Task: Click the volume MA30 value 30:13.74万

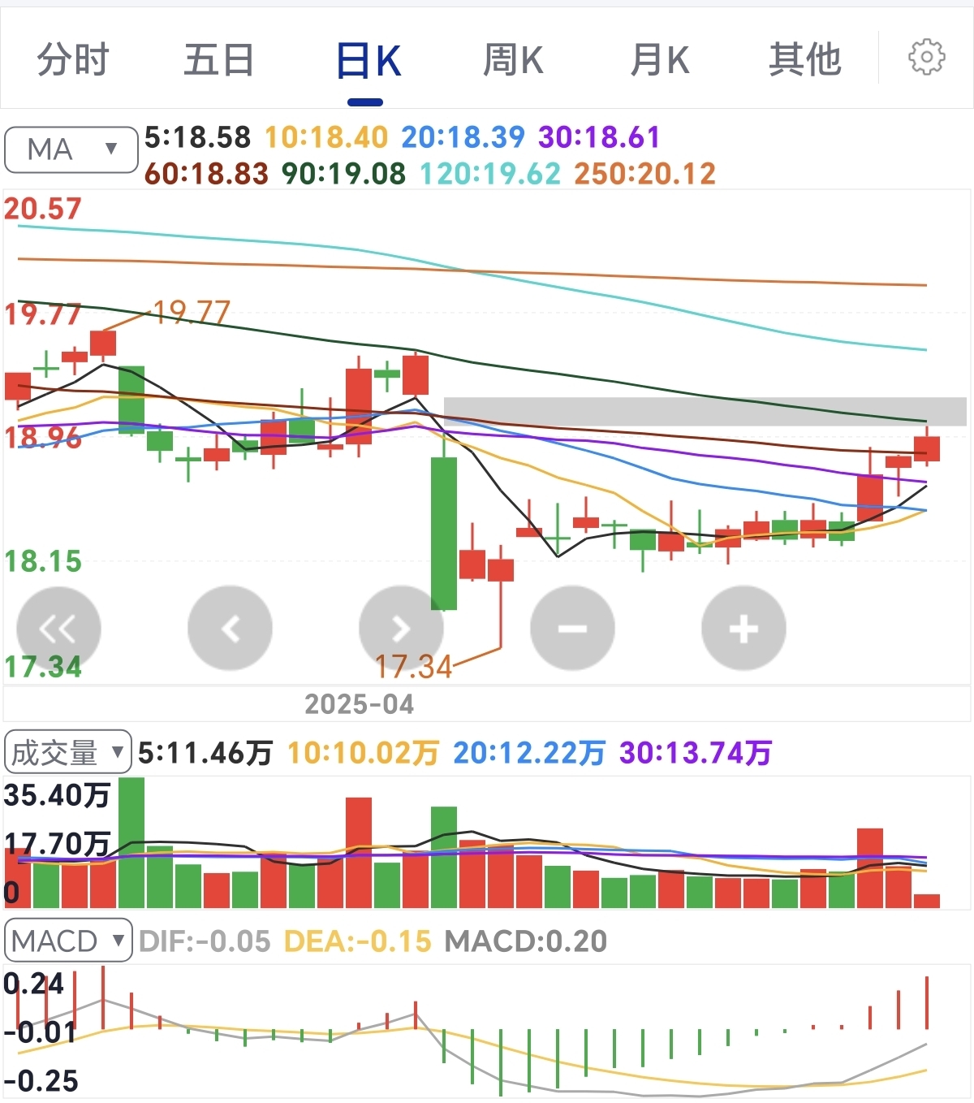Action: click(x=695, y=753)
